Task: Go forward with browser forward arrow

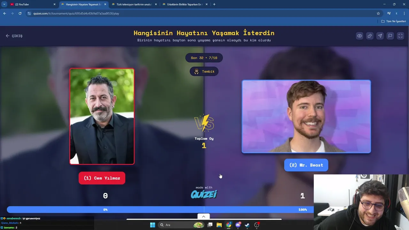Action: tap(12, 13)
